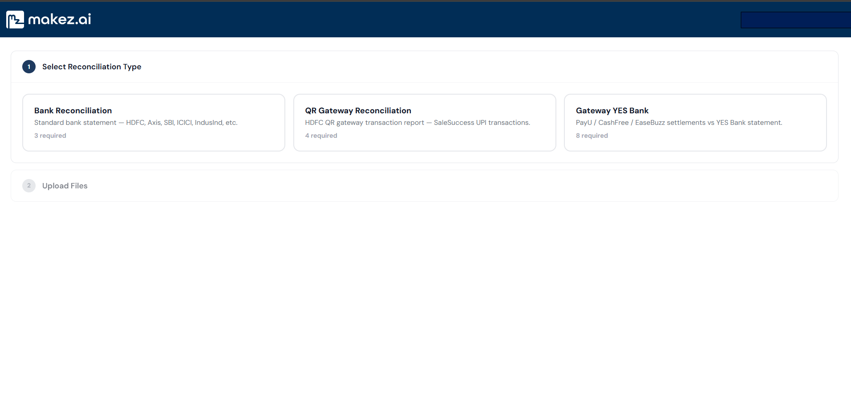Viewport: 851px width, 403px height.
Task: Expand the Upload Files step heading
Action: point(65,186)
